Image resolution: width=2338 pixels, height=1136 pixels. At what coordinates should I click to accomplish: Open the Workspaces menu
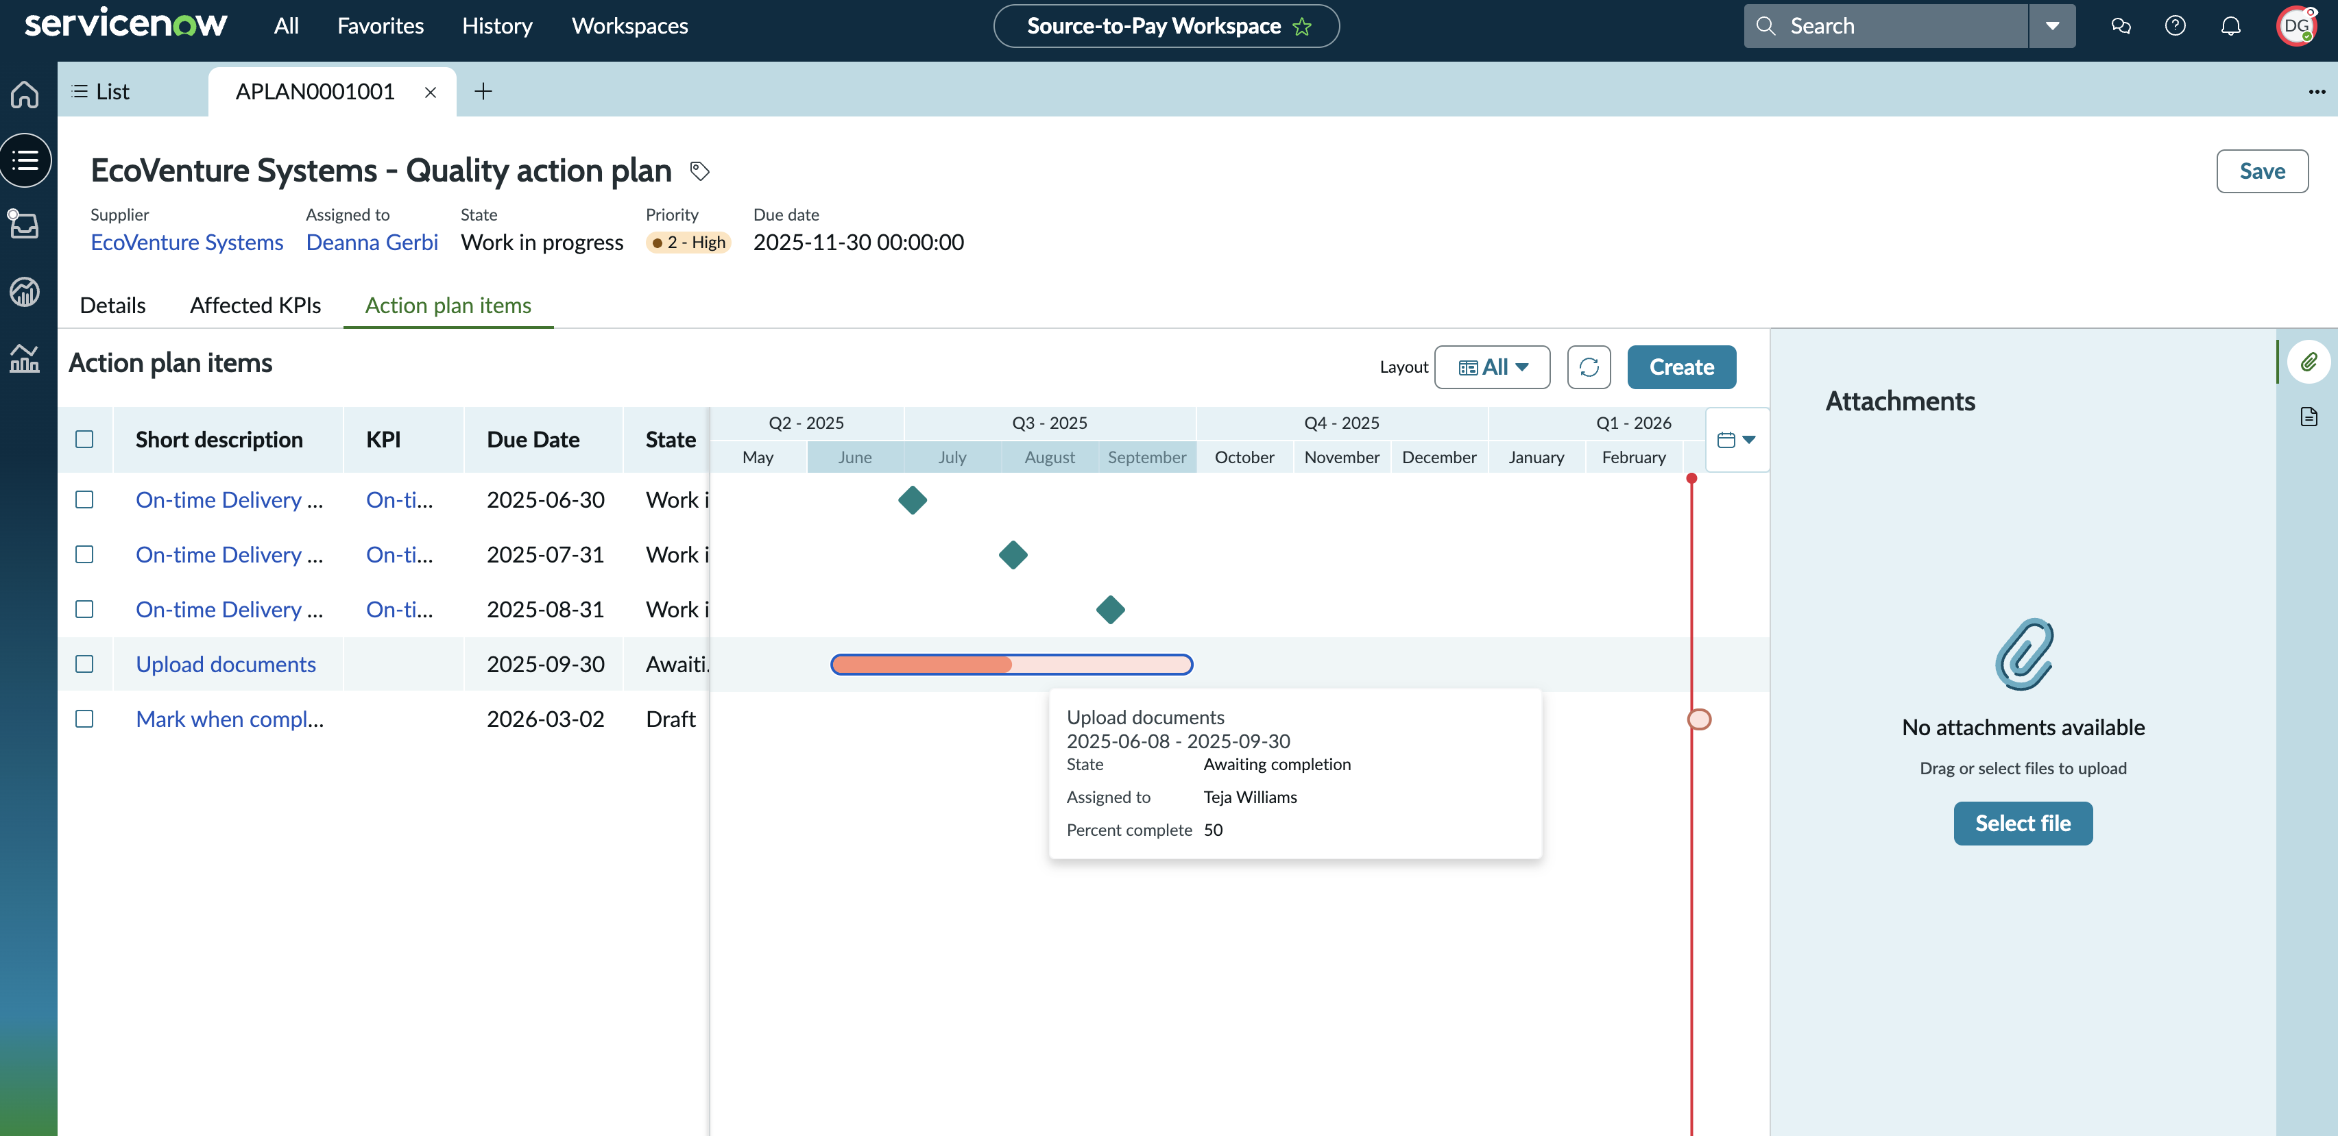(x=630, y=26)
